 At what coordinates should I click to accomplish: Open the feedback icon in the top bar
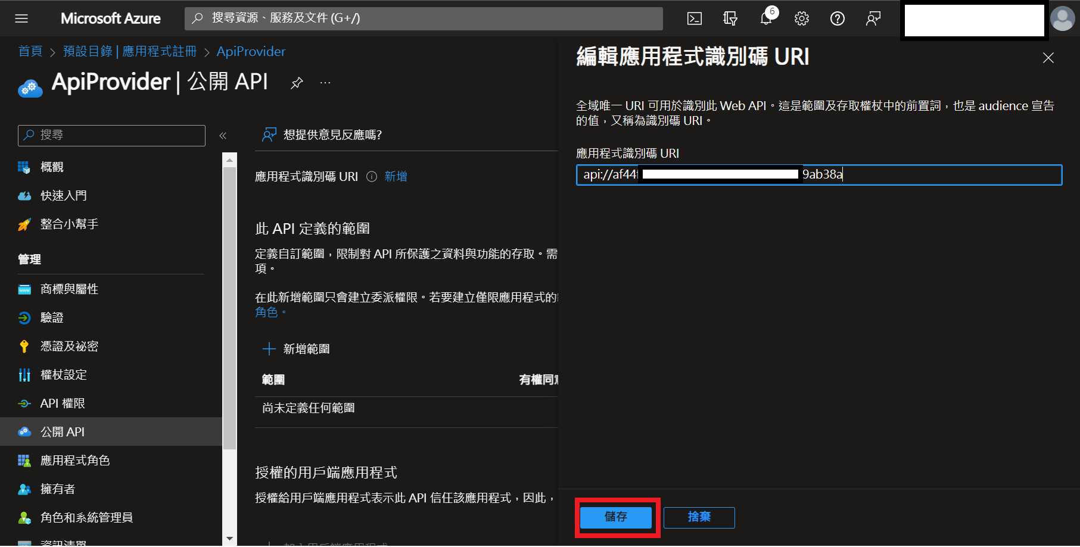tap(873, 18)
